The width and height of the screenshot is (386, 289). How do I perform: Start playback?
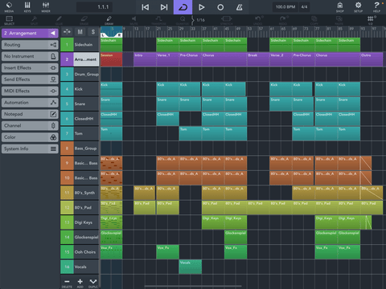202,7
